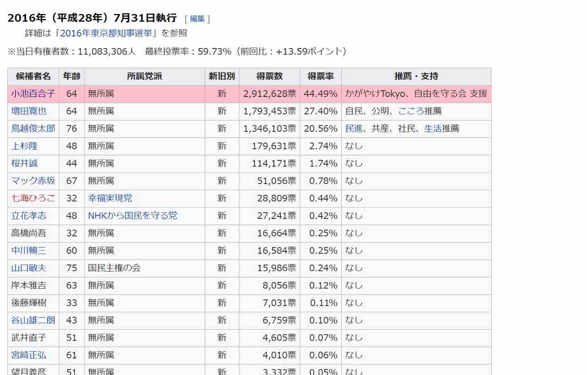Open candidate 小池百合子's page
Image resolution: width=587 pixels, height=375 pixels.
click(x=33, y=94)
